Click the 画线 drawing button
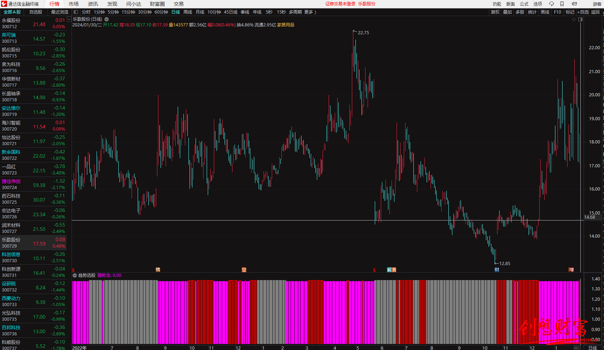This screenshot has height=350, width=604. click(545, 12)
